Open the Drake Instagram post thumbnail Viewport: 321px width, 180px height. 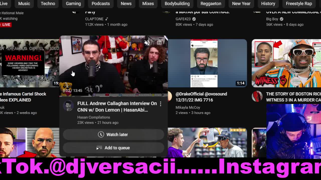tap(207, 63)
